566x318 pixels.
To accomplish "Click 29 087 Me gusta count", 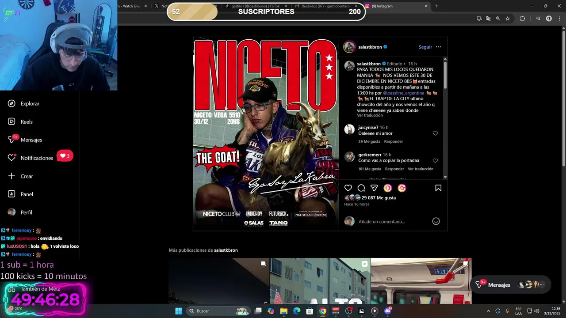I will point(379,198).
